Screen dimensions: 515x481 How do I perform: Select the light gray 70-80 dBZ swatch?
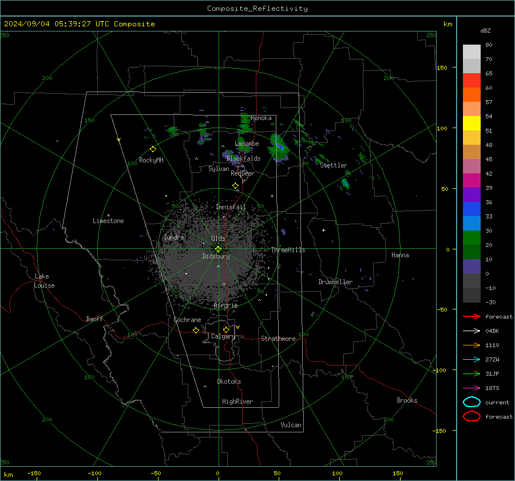click(x=472, y=52)
